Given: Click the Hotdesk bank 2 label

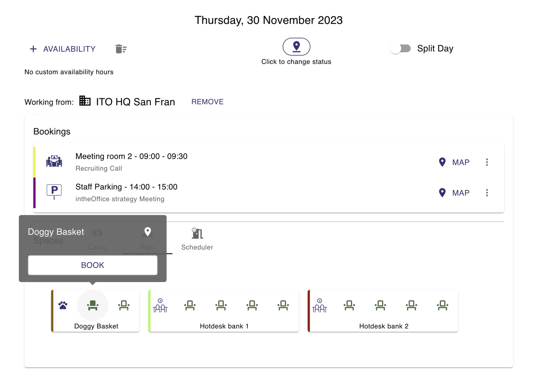Looking at the screenshot, I should pyautogui.click(x=384, y=326).
